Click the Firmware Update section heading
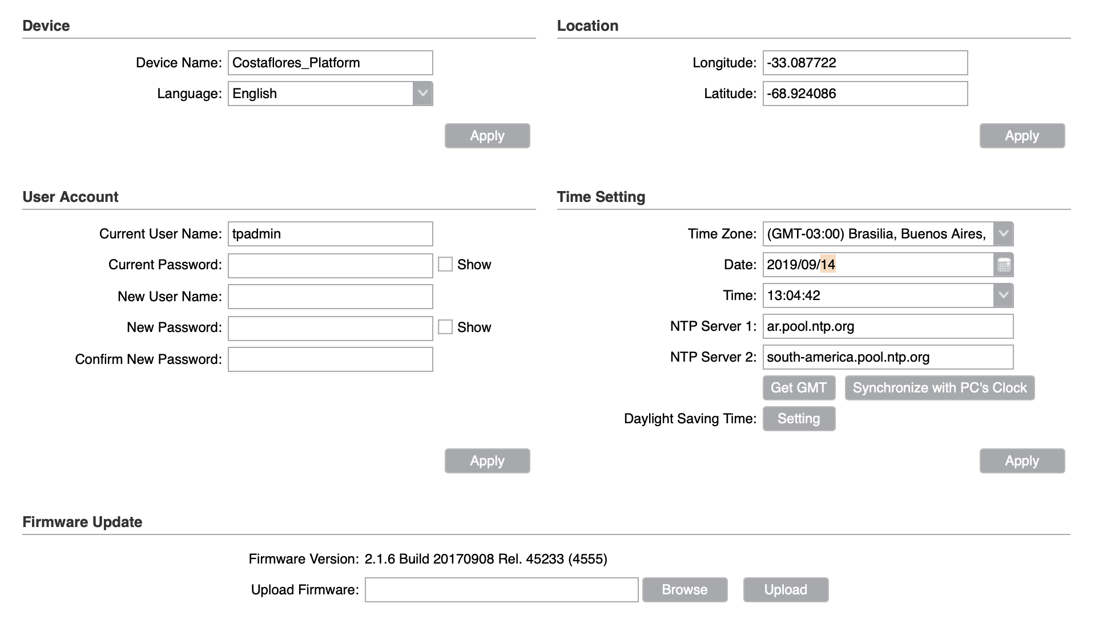 82,522
